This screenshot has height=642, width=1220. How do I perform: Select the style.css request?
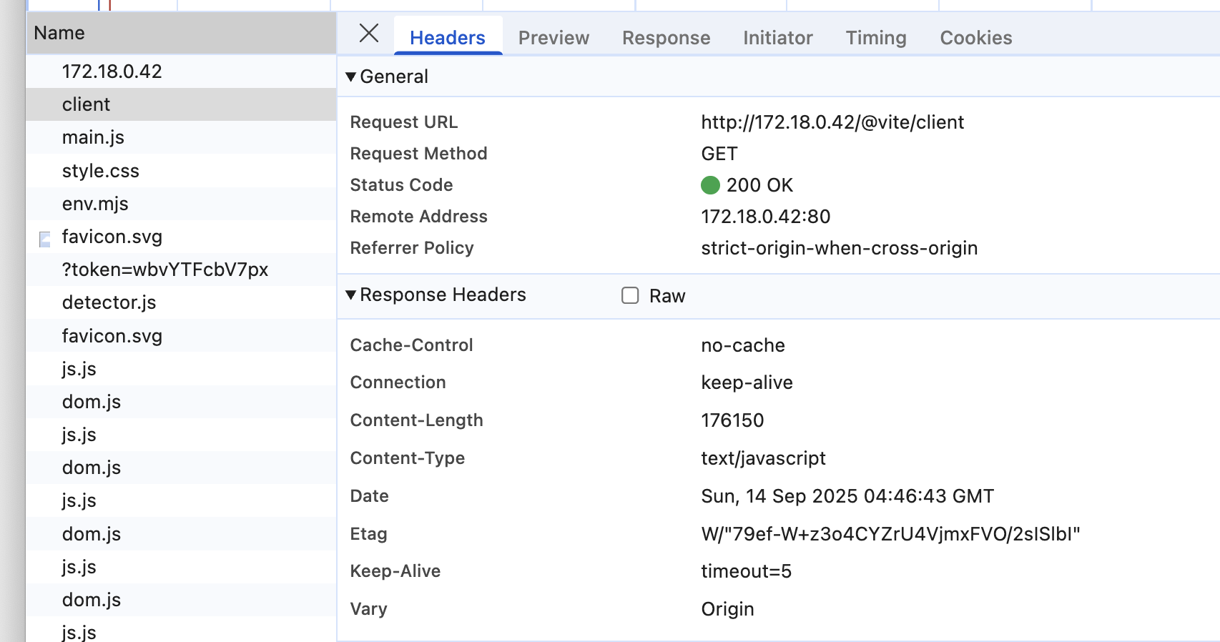click(x=100, y=171)
